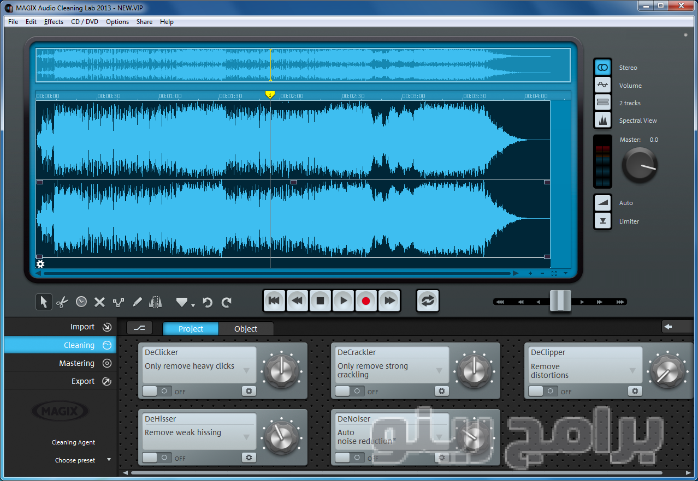Open the File menu
This screenshot has width=698, height=481.
point(13,22)
